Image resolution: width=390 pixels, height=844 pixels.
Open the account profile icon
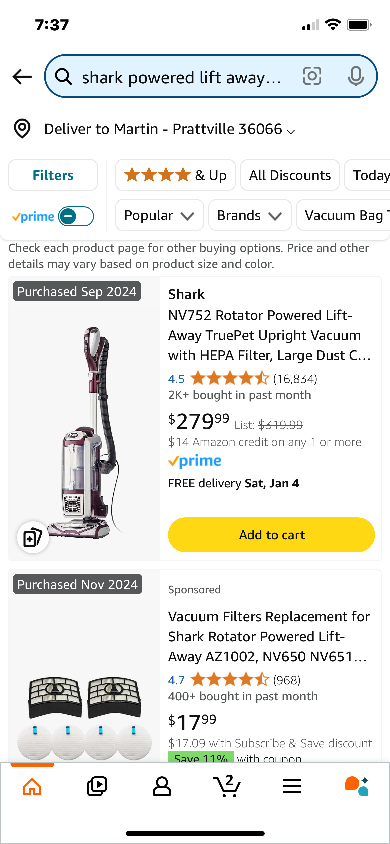pos(162,787)
